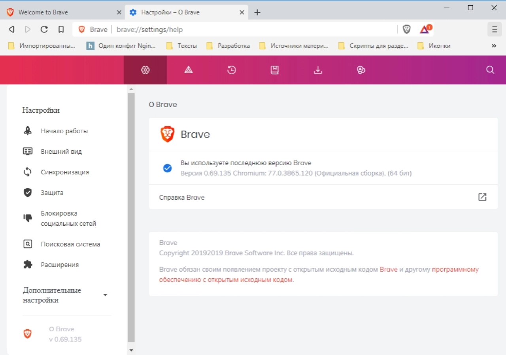Open программному обеспечению с открытым исходным кодом link
The image size is (506, 355).
(x=319, y=275)
